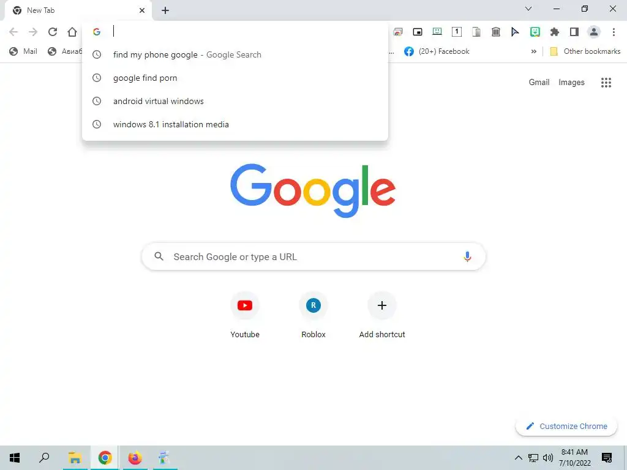This screenshot has width=627, height=470.
Task: Show hidden system tray icons
Action: coord(518,458)
